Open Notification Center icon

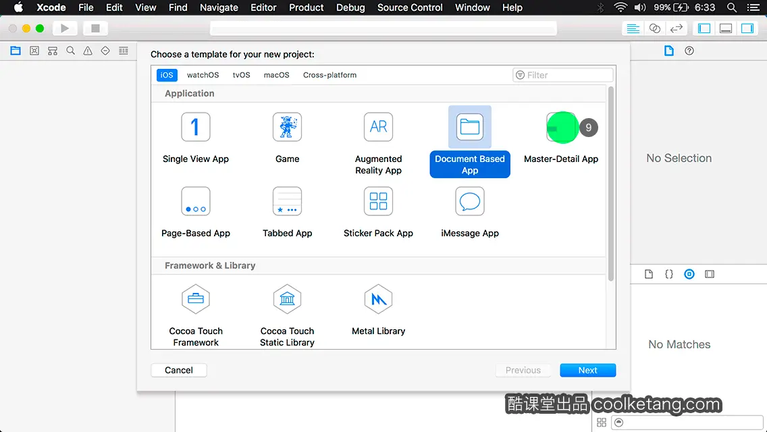pyautogui.click(x=753, y=7)
